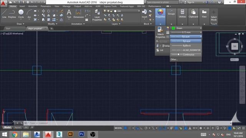The height and width of the screenshot is (138, 246).
Task: Click Other... linetype option
Action: coord(174,59)
